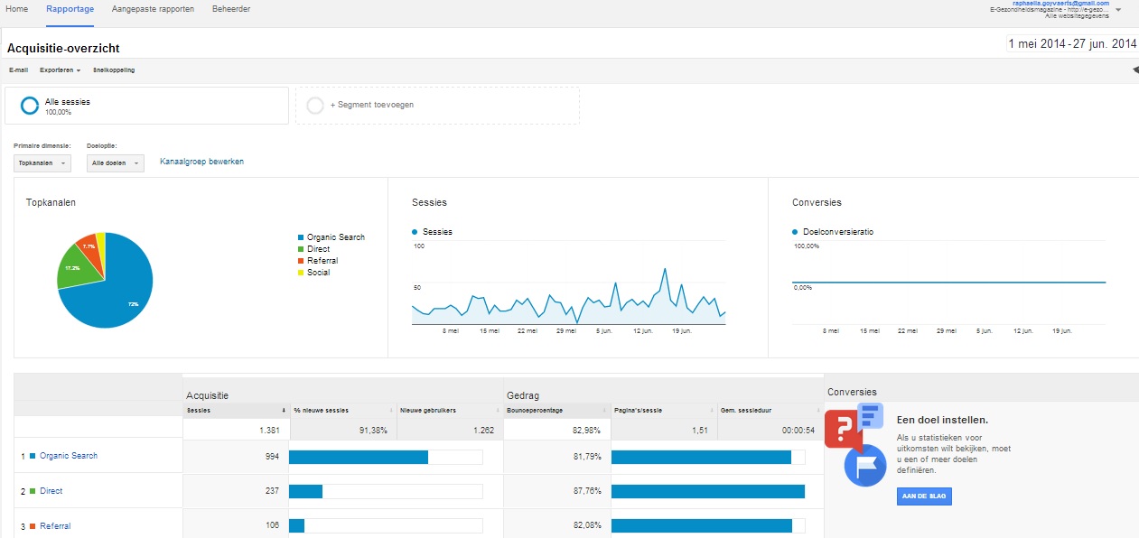Click the Acquisitie table group header

207,395
